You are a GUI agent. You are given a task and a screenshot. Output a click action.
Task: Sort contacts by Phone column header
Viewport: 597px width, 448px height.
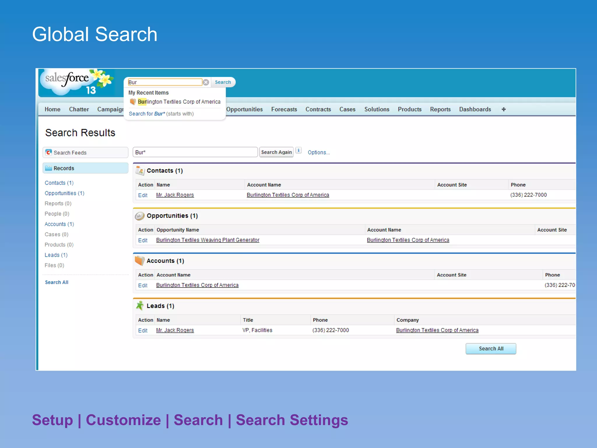pyautogui.click(x=518, y=185)
